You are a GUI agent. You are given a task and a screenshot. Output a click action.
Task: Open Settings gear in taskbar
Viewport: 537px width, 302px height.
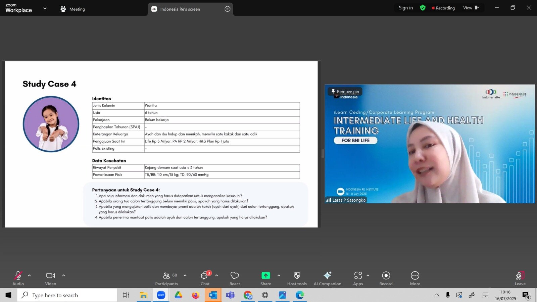(x=265, y=295)
